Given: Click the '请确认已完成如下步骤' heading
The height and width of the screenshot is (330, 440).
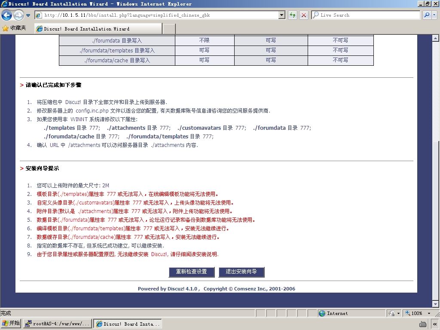Looking at the screenshot, I should click(53, 85).
